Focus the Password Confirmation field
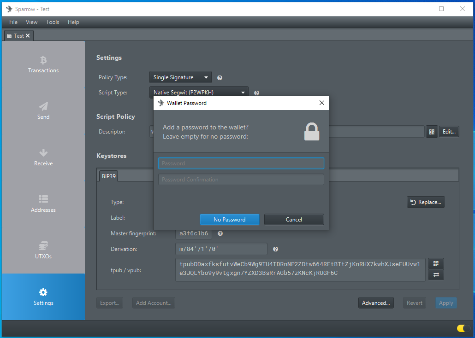Image resolution: width=475 pixels, height=338 pixels. click(x=241, y=180)
